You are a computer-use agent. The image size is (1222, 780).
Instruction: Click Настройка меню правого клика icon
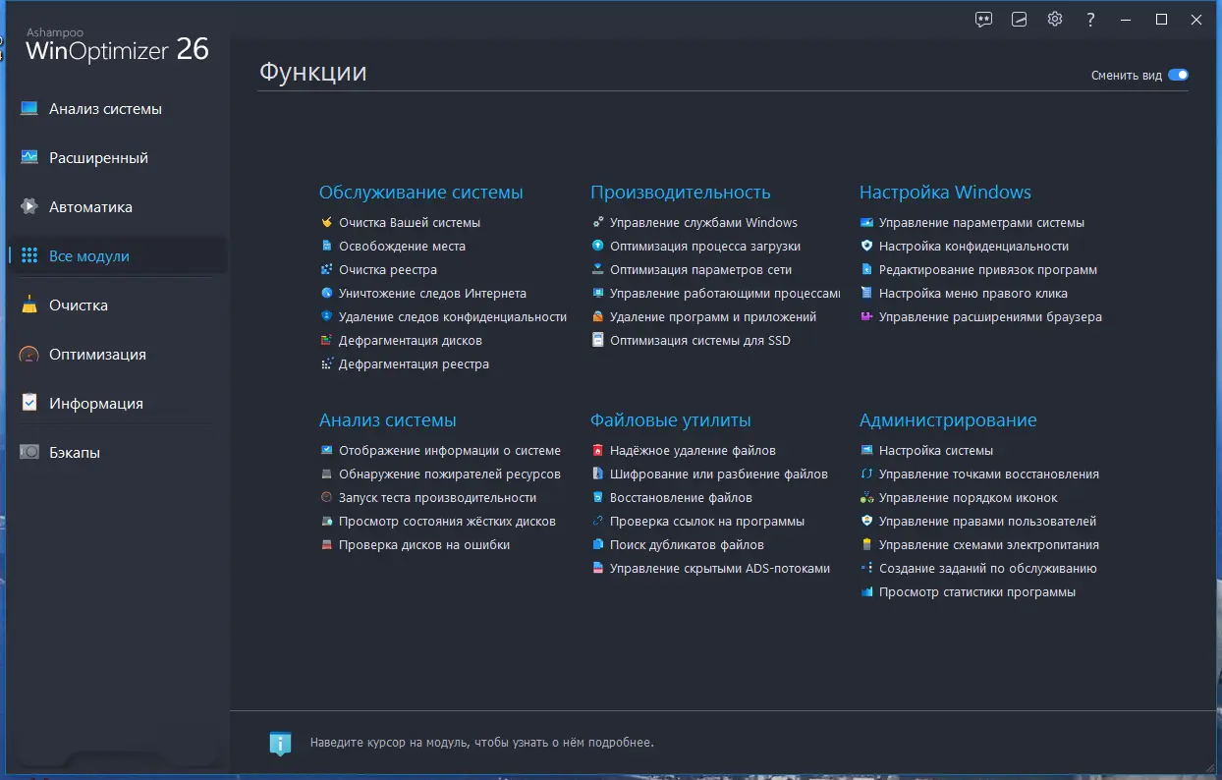[x=866, y=293]
